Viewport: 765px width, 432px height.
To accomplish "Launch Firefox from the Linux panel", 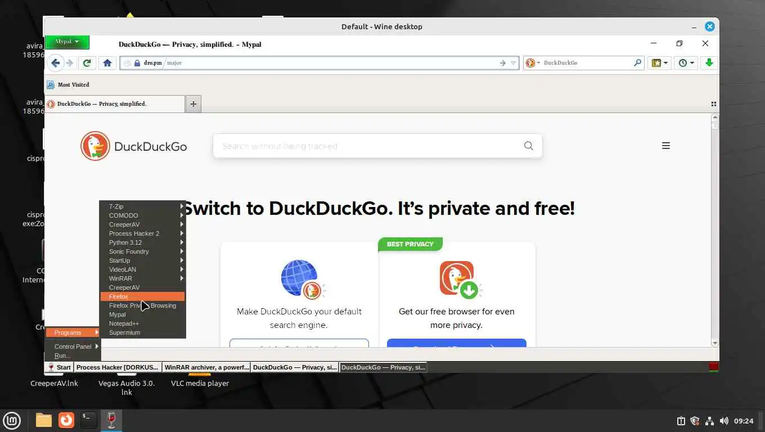I will click(66, 420).
